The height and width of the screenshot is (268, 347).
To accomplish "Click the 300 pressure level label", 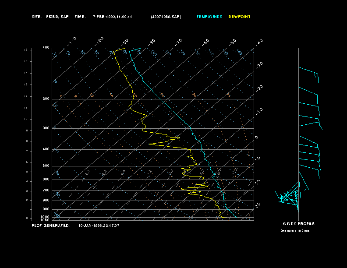I will tap(46, 128).
